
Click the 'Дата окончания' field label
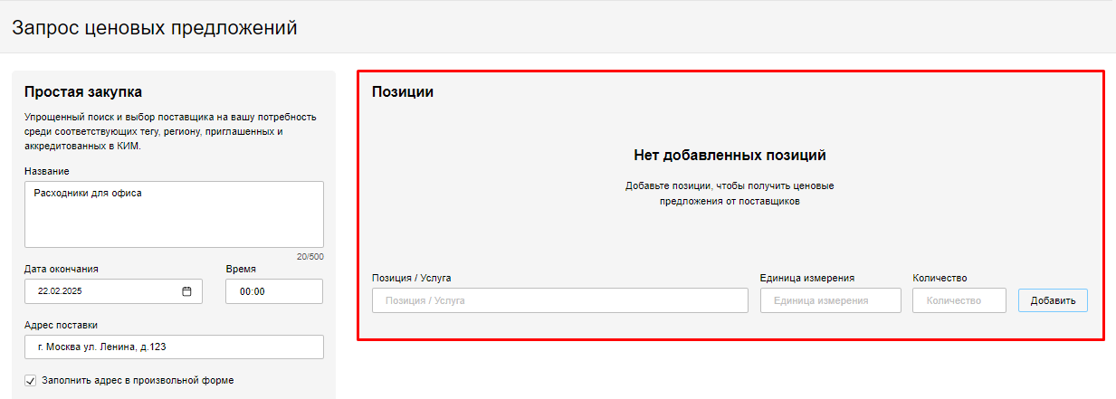coord(62,269)
